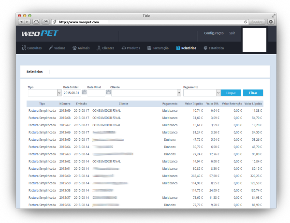Open Configuração in the top menu
This screenshot has width=290, height=223.
tap(214, 33)
